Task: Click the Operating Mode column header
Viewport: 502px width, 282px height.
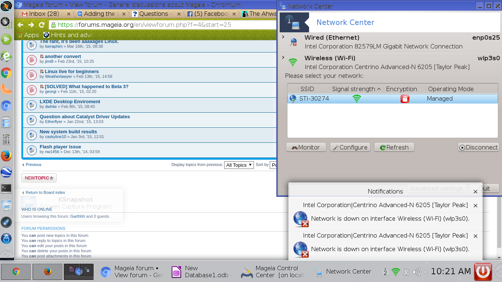Action: pyautogui.click(x=451, y=89)
